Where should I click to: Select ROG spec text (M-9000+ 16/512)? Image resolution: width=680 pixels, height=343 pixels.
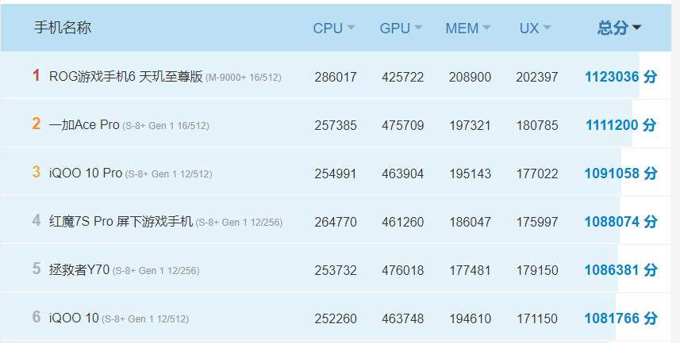click(244, 78)
